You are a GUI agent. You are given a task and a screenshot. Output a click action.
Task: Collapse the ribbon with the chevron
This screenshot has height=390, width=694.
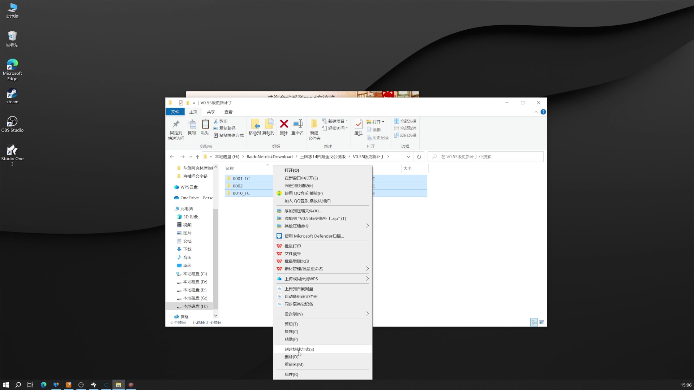tap(536, 112)
